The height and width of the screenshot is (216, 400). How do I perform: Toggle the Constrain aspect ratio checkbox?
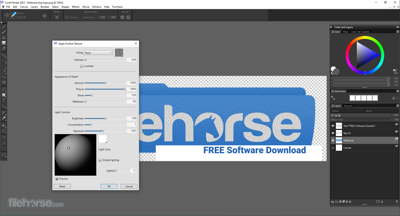click(67, 17)
